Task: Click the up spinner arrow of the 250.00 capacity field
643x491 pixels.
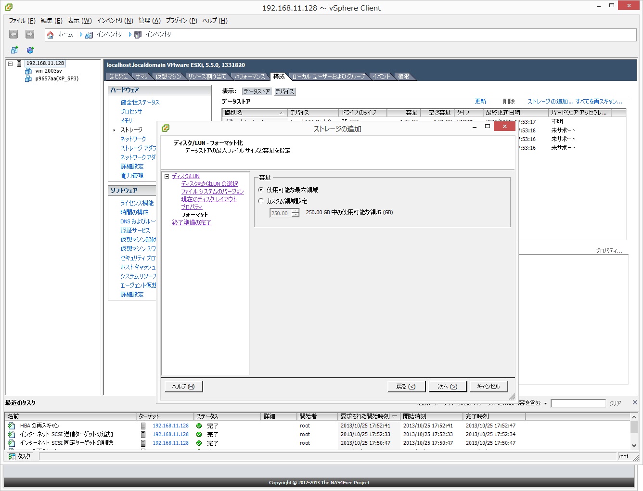Action: tap(295, 210)
